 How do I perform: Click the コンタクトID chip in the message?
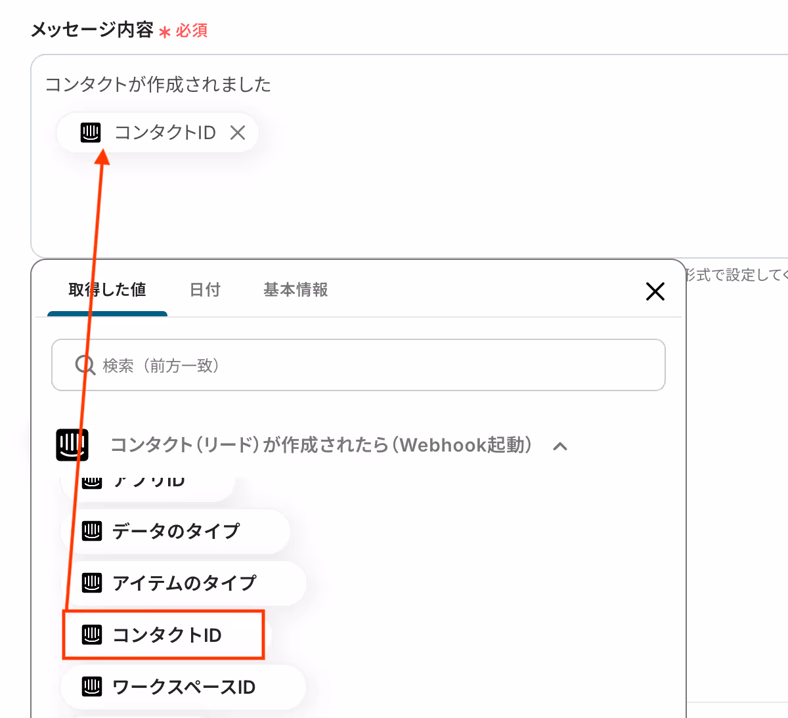(x=158, y=133)
